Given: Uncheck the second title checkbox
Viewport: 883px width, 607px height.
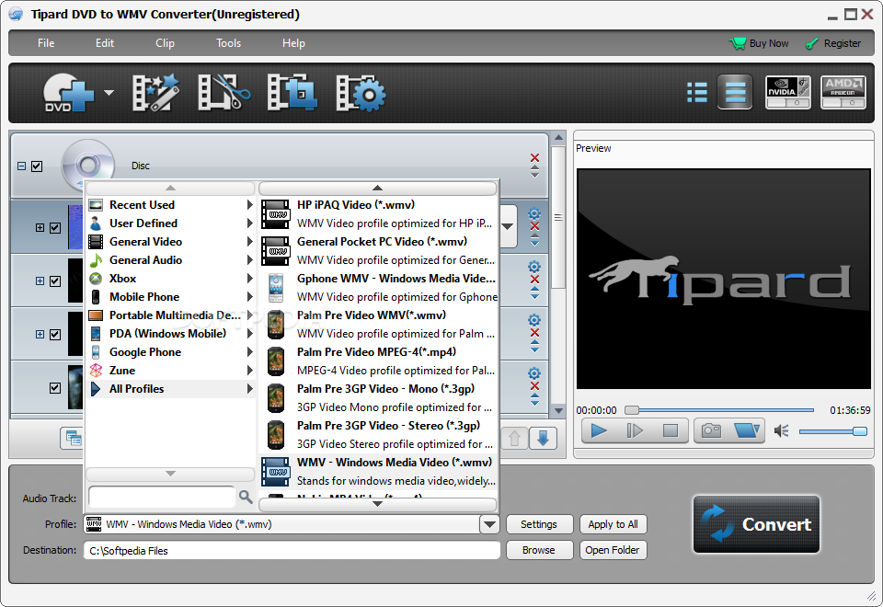Looking at the screenshot, I should (x=55, y=281).
